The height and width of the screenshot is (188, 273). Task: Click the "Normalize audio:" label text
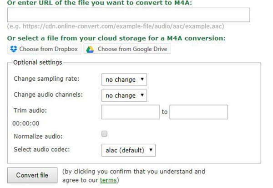[x=38, y=136]
